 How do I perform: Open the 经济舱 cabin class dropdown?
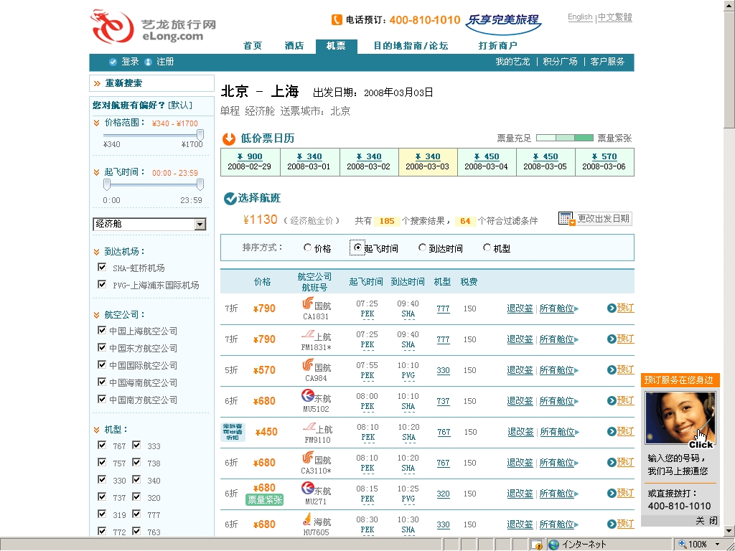(200, 225)
